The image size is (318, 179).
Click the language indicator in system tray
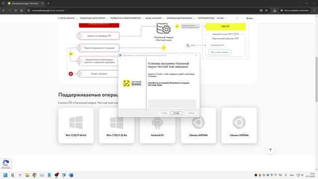(x=292, y=175)
